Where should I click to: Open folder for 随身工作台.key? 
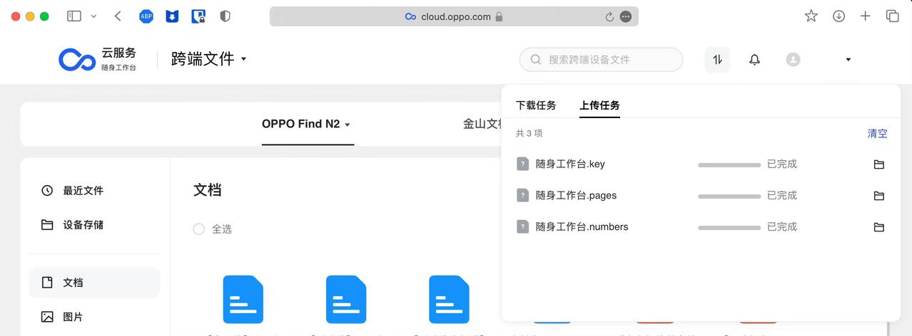pyautogui.click(x=878, y=164)
